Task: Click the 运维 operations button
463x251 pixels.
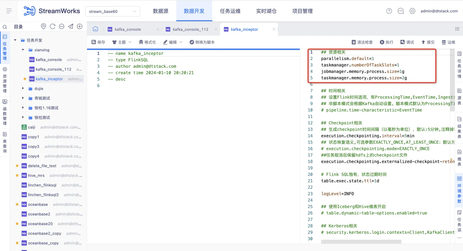Action: click(448, 42)
